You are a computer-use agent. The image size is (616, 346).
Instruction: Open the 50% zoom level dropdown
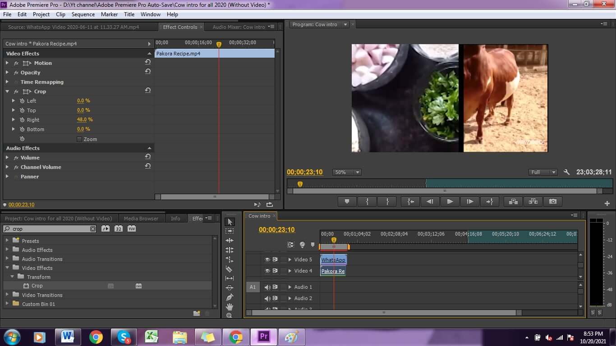coord(347,172)
